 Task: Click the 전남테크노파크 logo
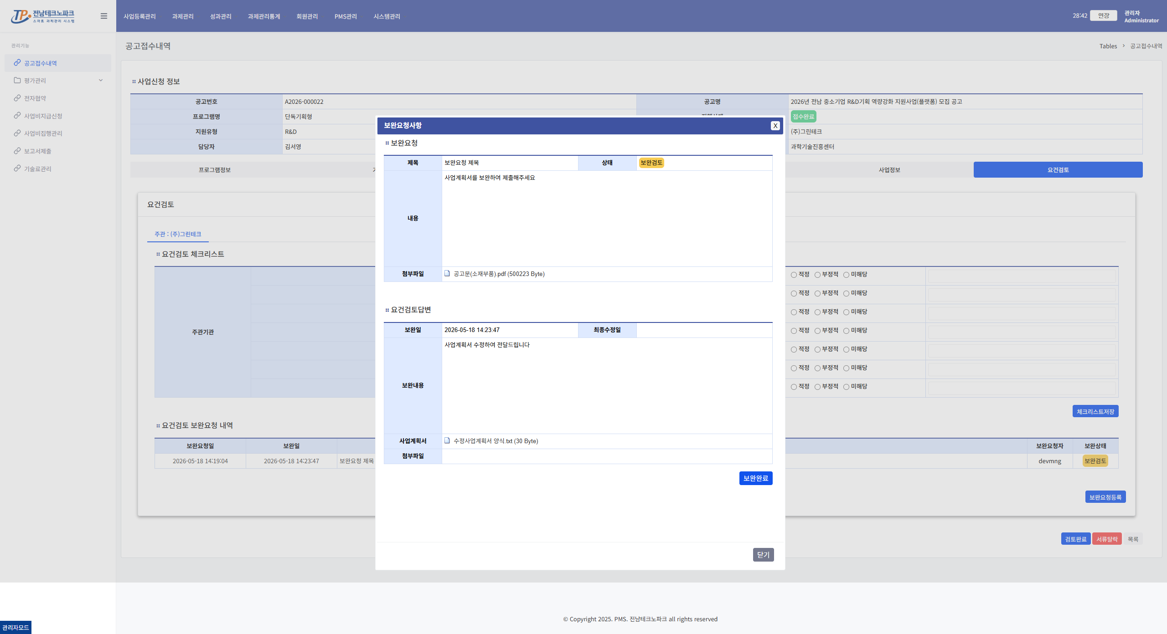[43, 16]
